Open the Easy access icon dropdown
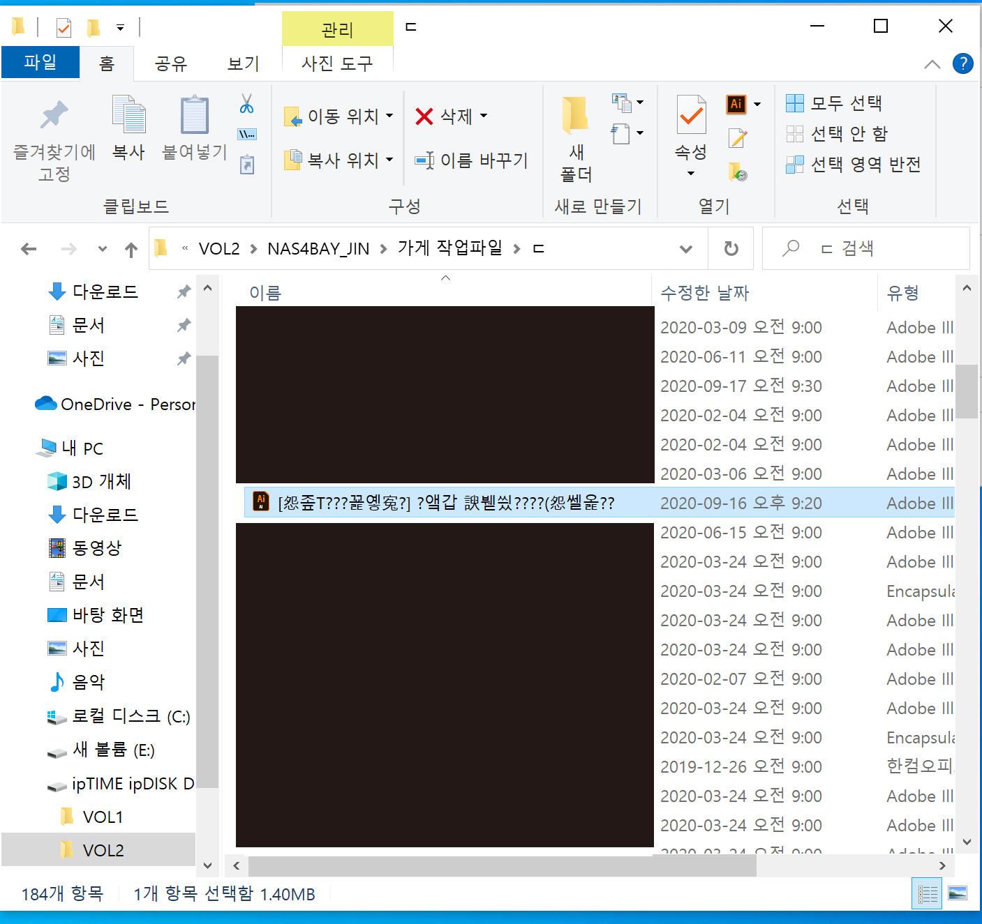Image resolution: width=982 pixels, height=924 pixels. 627,132
